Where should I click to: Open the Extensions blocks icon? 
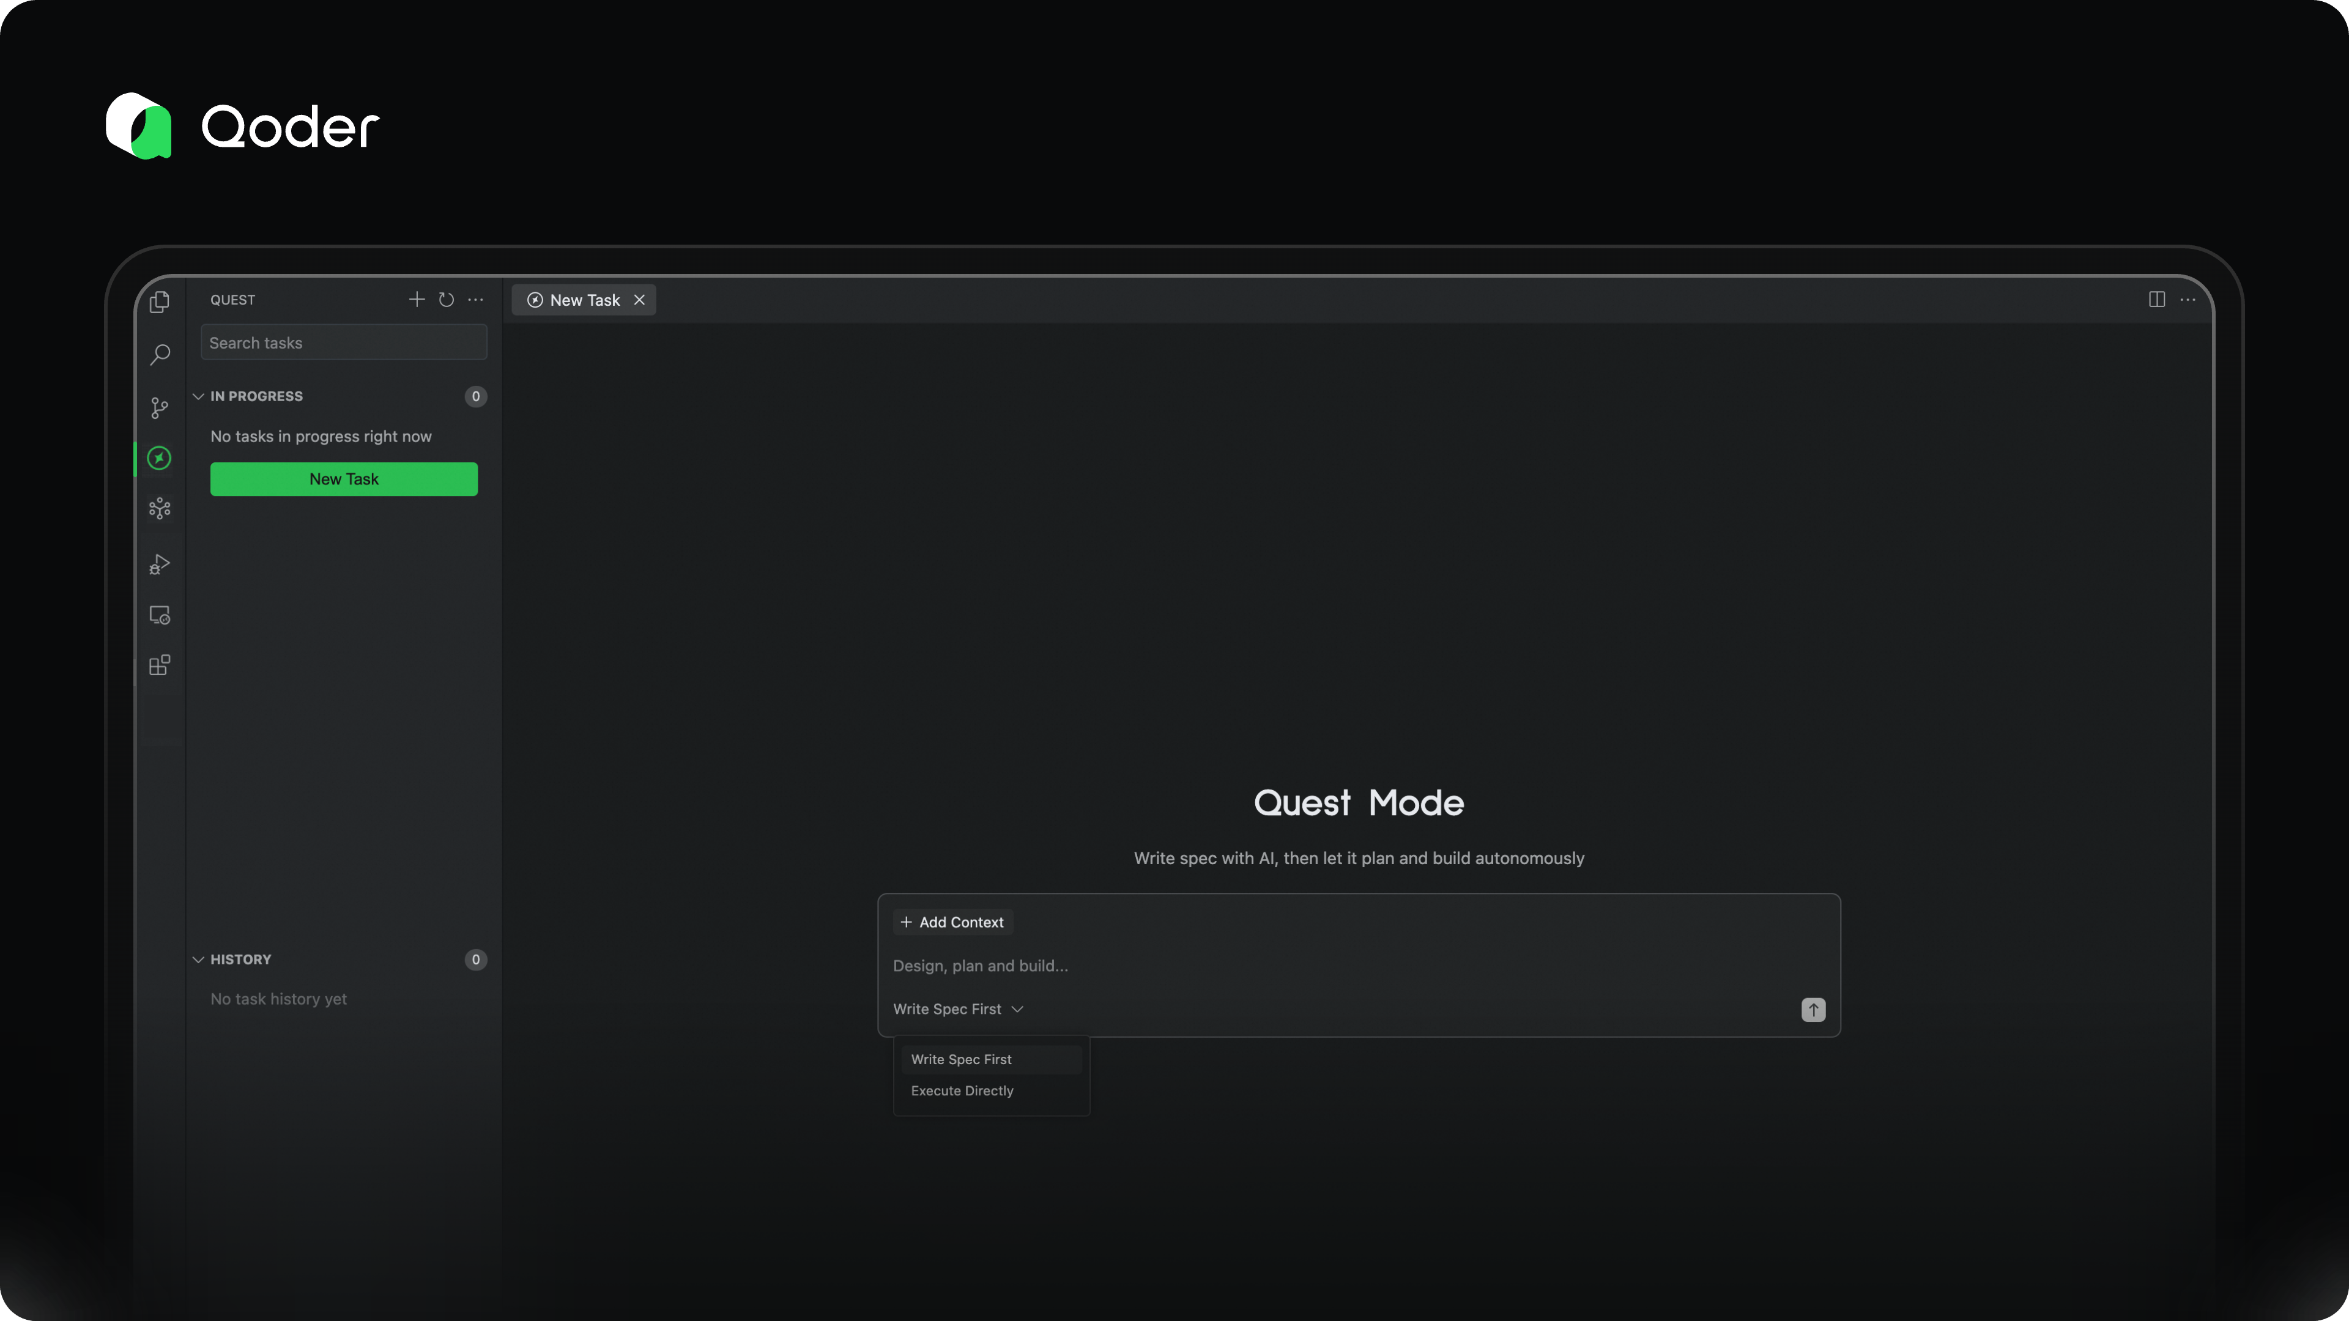pos(160,665)
